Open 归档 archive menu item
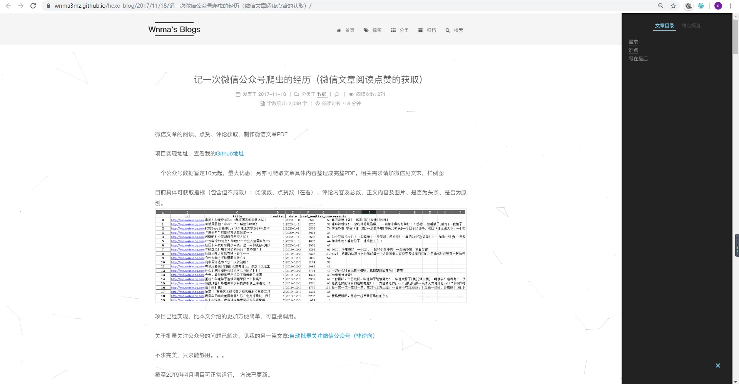The image size is (739, 384). click(427, 30)
